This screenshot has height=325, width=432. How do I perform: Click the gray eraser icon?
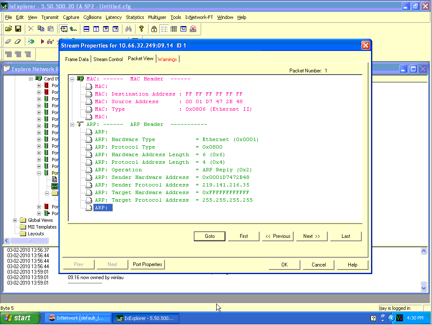[8, 42]
